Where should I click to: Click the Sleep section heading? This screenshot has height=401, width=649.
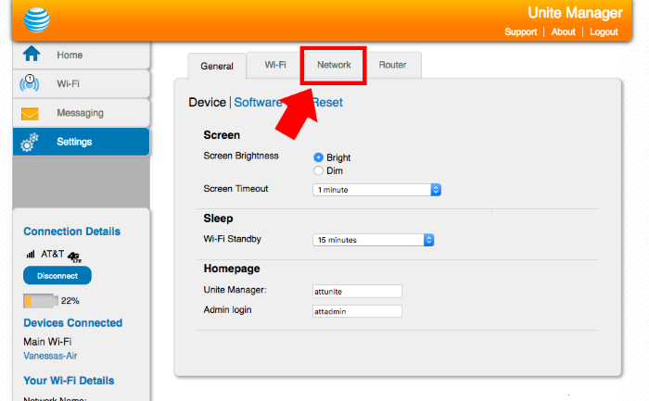(x=218, y=219)
